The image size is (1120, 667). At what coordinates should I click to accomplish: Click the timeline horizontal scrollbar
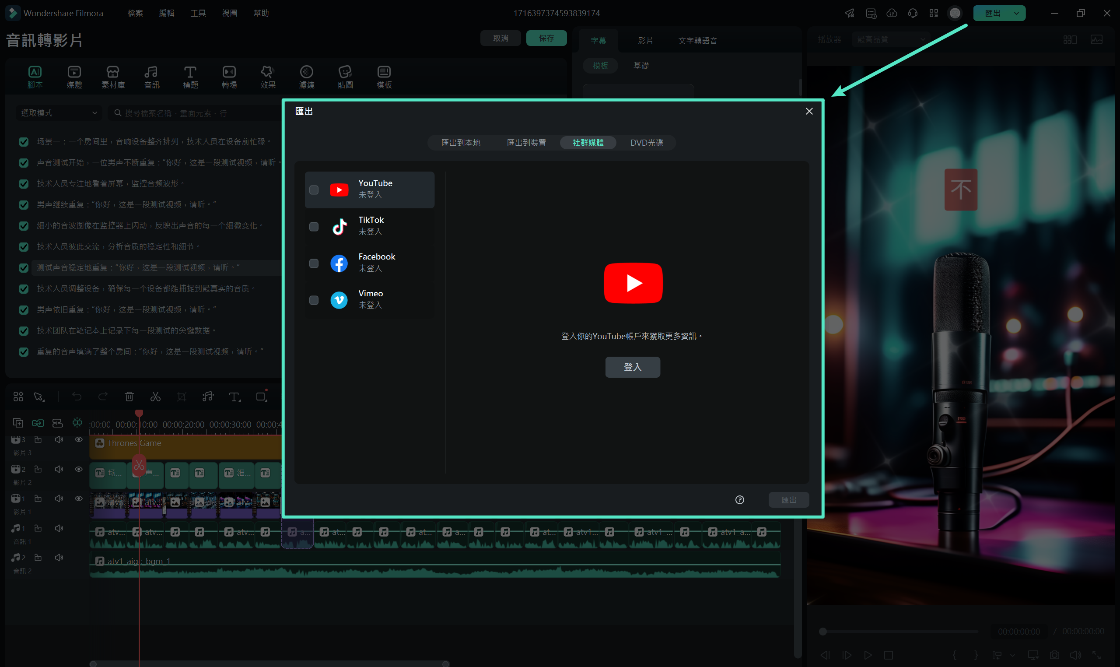(269, 664)
